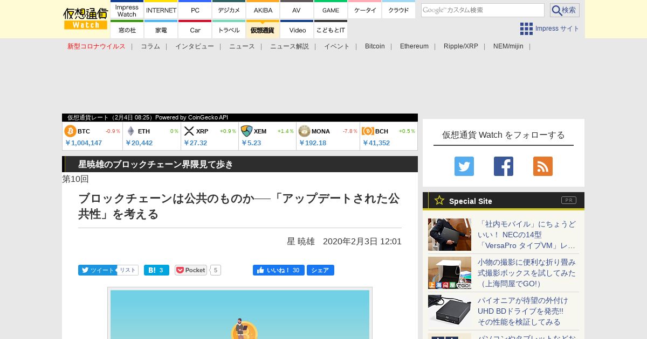The image size is (647, 339).
Task: Open the Ethereum menu item
Action: point(414,46)
